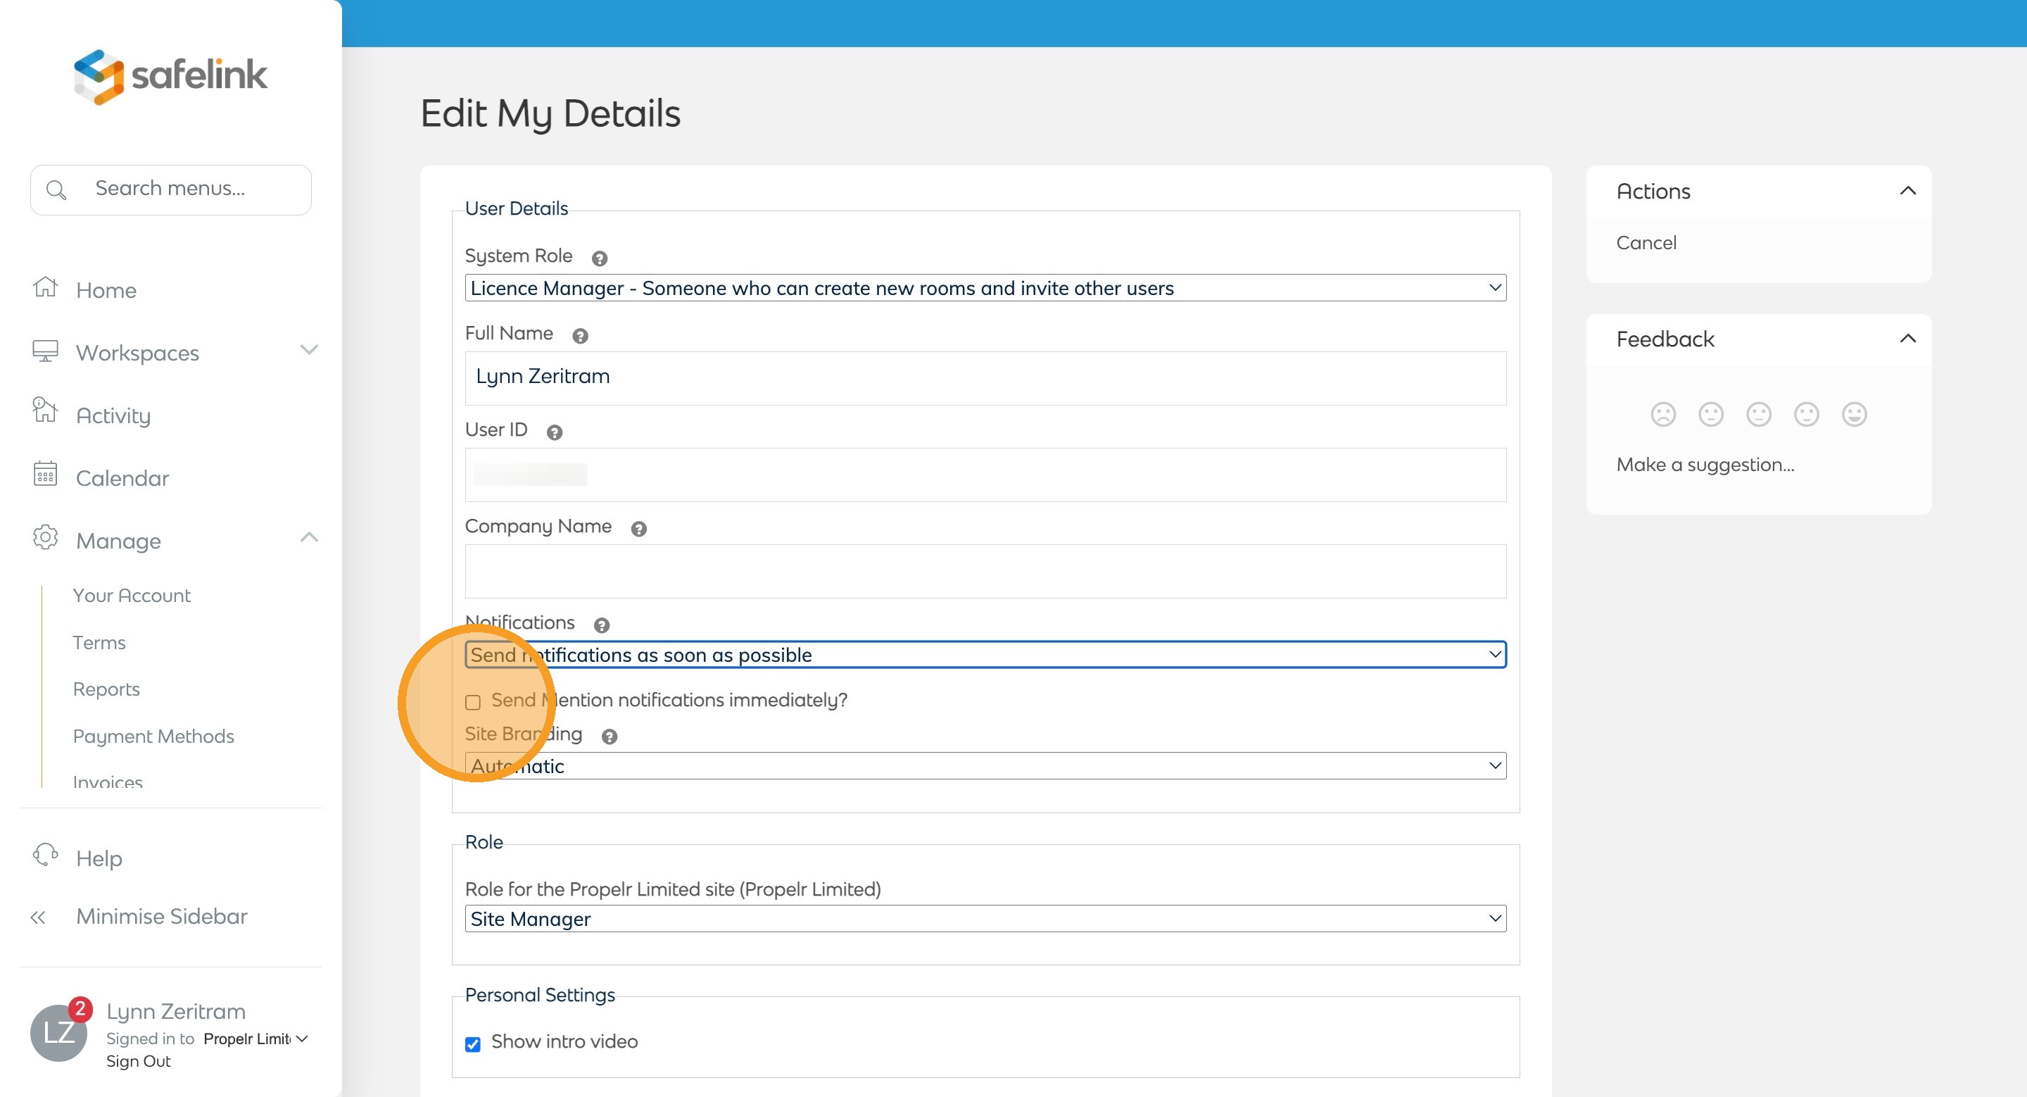Enable Send Mention notifications immediately checkbox
The image size is (2027, 1097).
click(473, 702)
